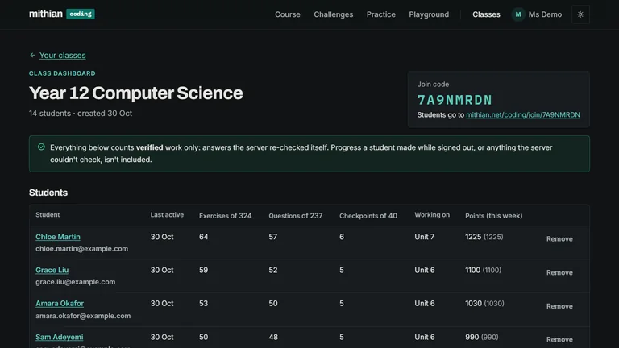Remove Chloe Martin from the class
Viewport: 619px width, 348px height.
(559, 238)
